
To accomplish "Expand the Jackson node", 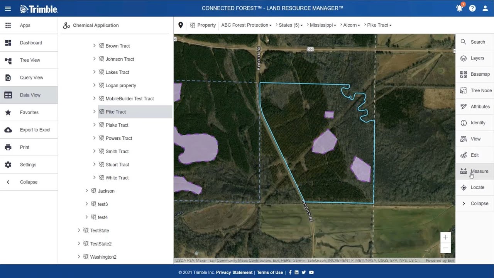I will 86,191.
